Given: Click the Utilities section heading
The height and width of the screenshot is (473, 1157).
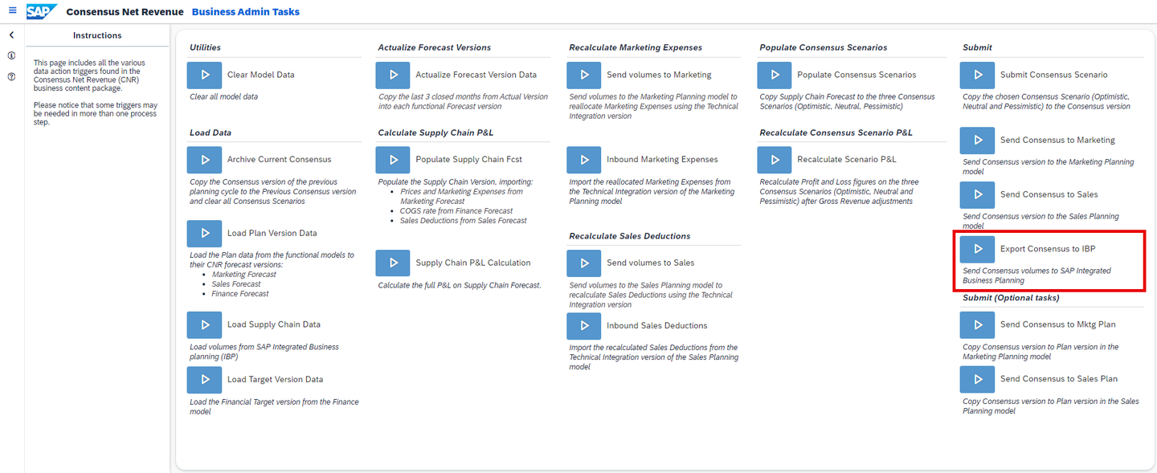Looking at the screenshot, I should [x=206, y=47].
